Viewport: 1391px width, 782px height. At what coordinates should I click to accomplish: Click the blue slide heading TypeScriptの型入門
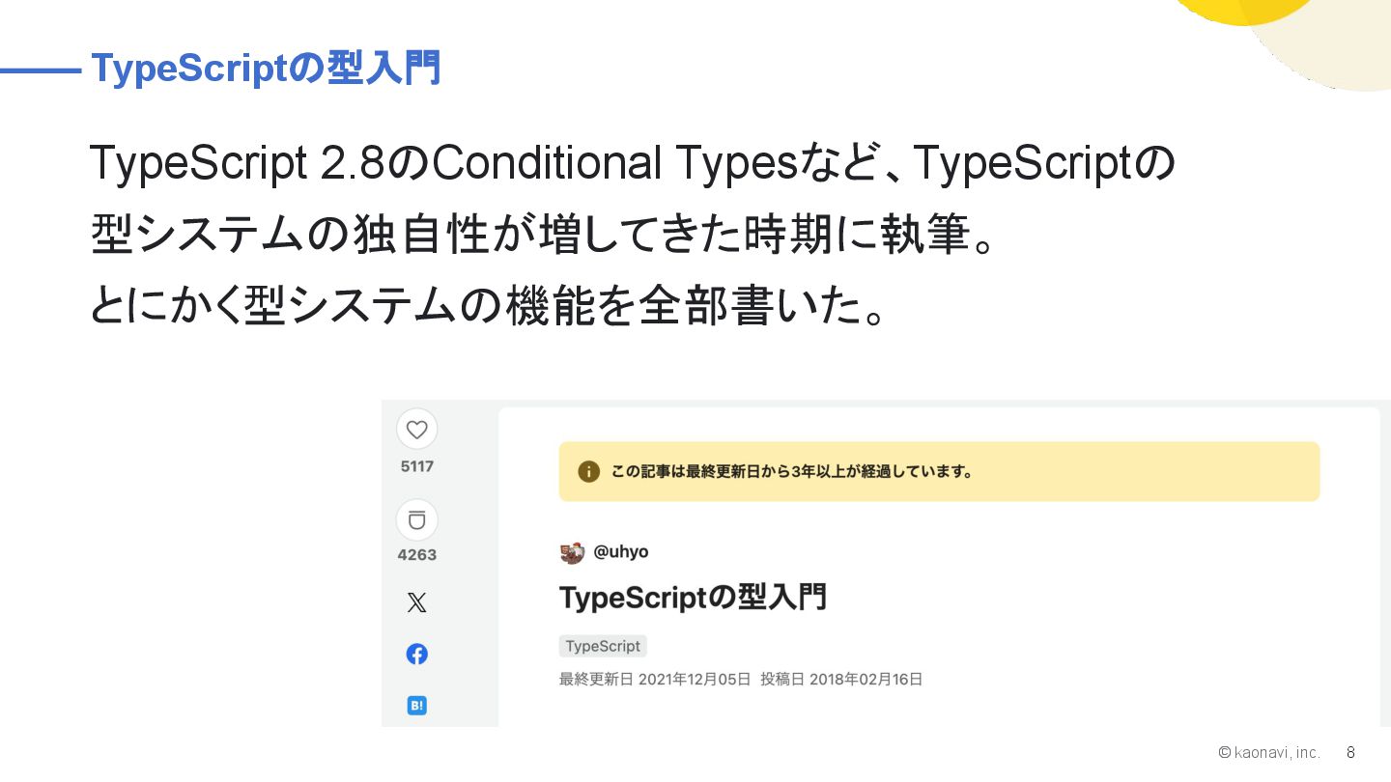266,69
